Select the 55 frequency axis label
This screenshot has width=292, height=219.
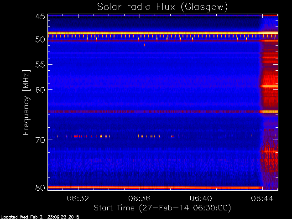pyautogui.click(x=40, y=65)
